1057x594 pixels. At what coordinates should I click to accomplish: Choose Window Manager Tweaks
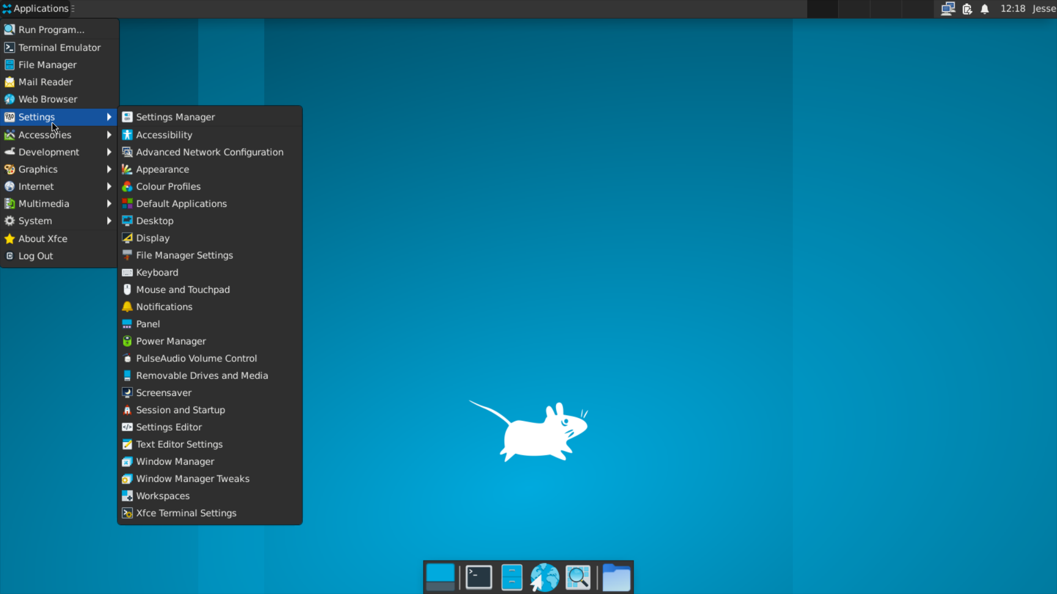(x=210, y=479)
